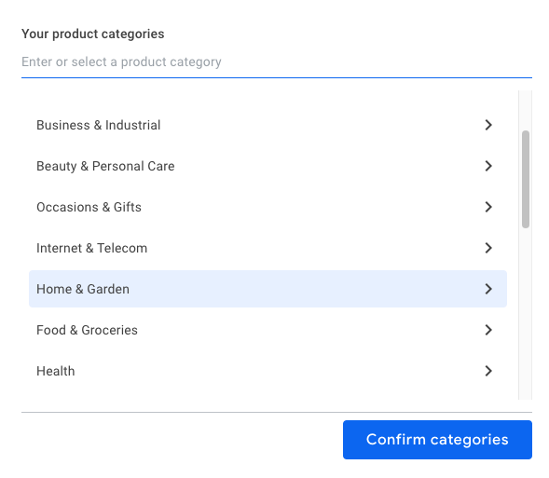This screenshot has height=478, width=549.
Task: Click the Internet & Telecom chevron arrow
Action: point(488,248)
